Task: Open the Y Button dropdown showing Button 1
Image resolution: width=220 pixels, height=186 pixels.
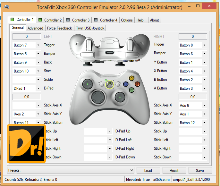Action: point(193,63)
